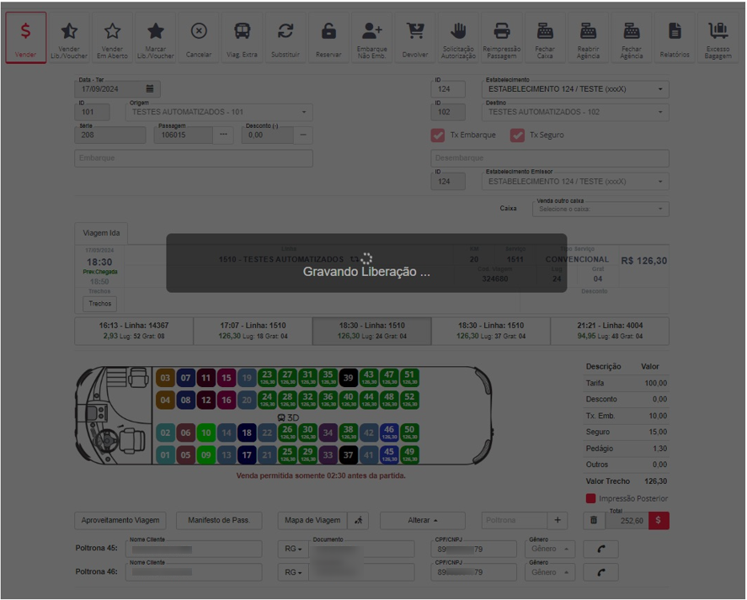Open RG document type for Poltrona 46

(x=293, y=572)
